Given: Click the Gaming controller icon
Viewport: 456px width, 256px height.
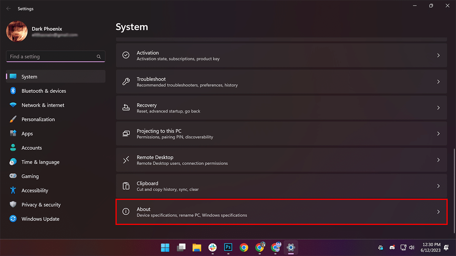Looking at the screenshot, I should 13,176.
